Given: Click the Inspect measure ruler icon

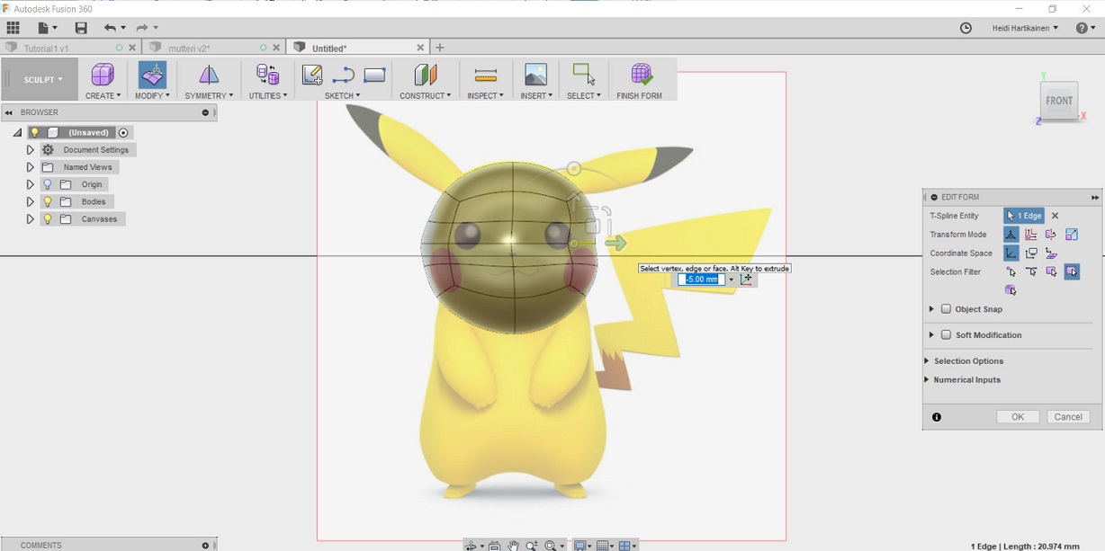Looking at the screenshot, I should tap(485, 76).
